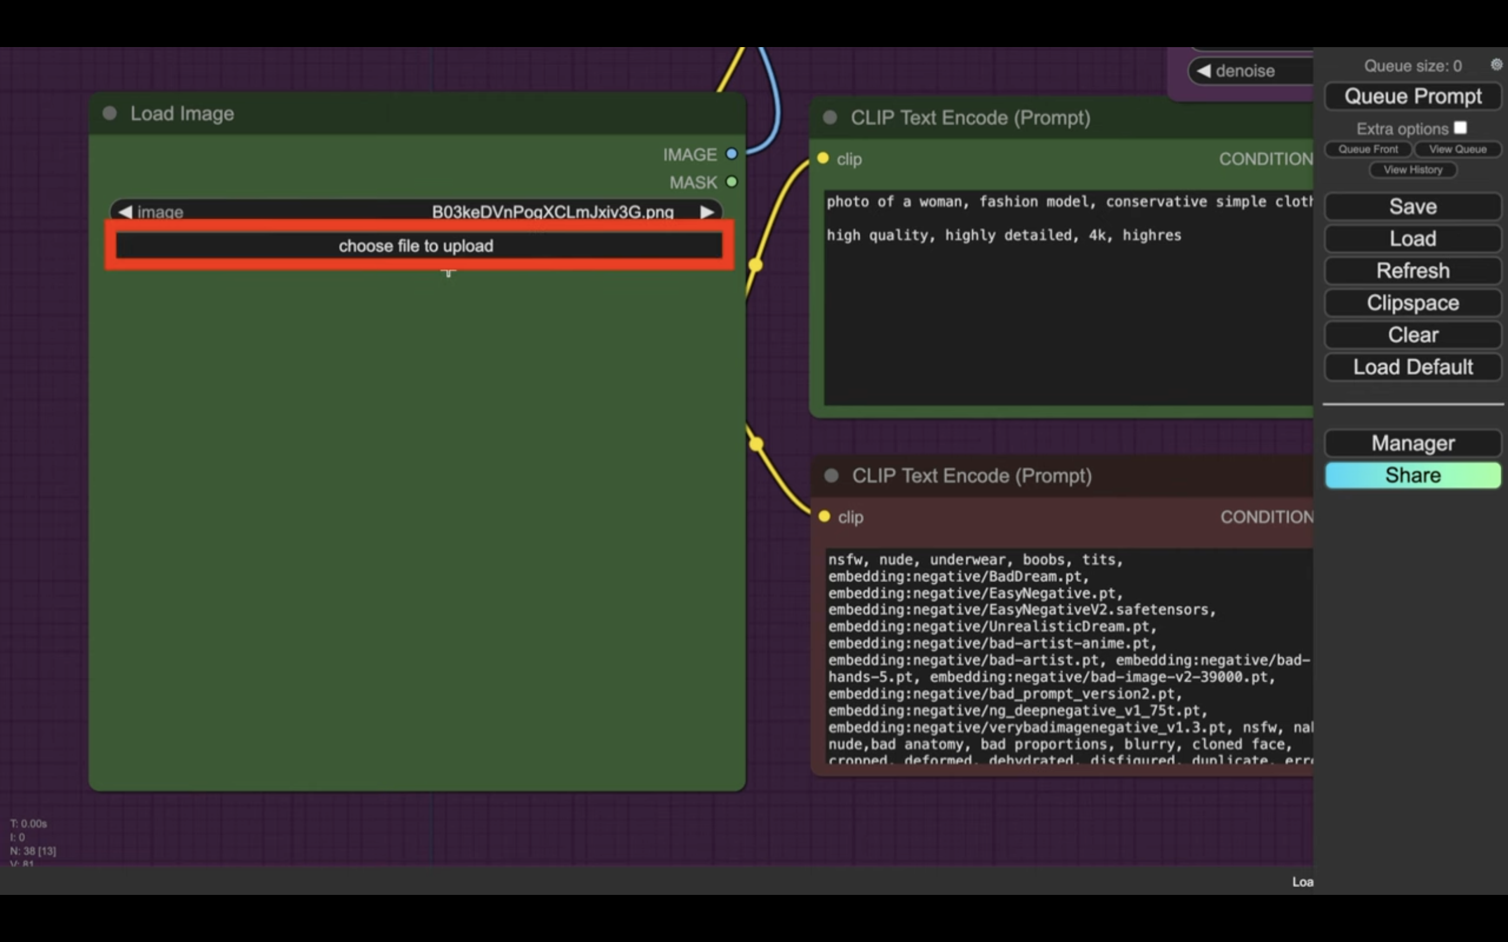Viewport: 1508px width, 942px height.
Task: Click the IMAGE output socket
Action: pyautogui.click(x=731, y=154)
